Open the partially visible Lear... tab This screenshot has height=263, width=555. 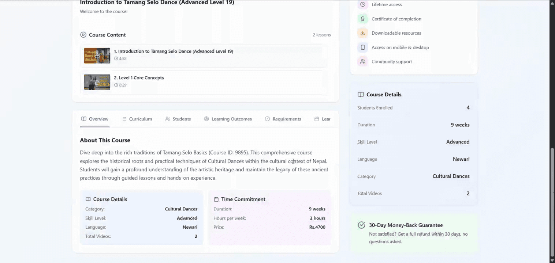click(x=322, y=119)
